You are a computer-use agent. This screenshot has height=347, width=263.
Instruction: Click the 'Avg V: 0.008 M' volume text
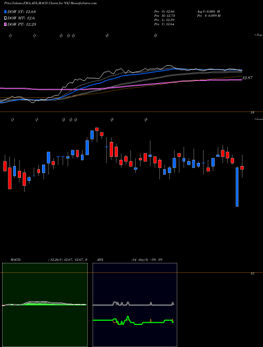(208, 12)
